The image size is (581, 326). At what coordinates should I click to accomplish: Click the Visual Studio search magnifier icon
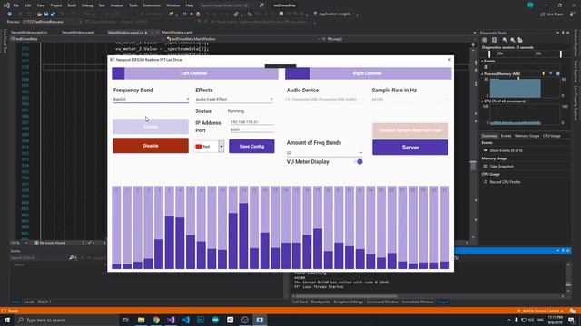[x=261, y=5]
